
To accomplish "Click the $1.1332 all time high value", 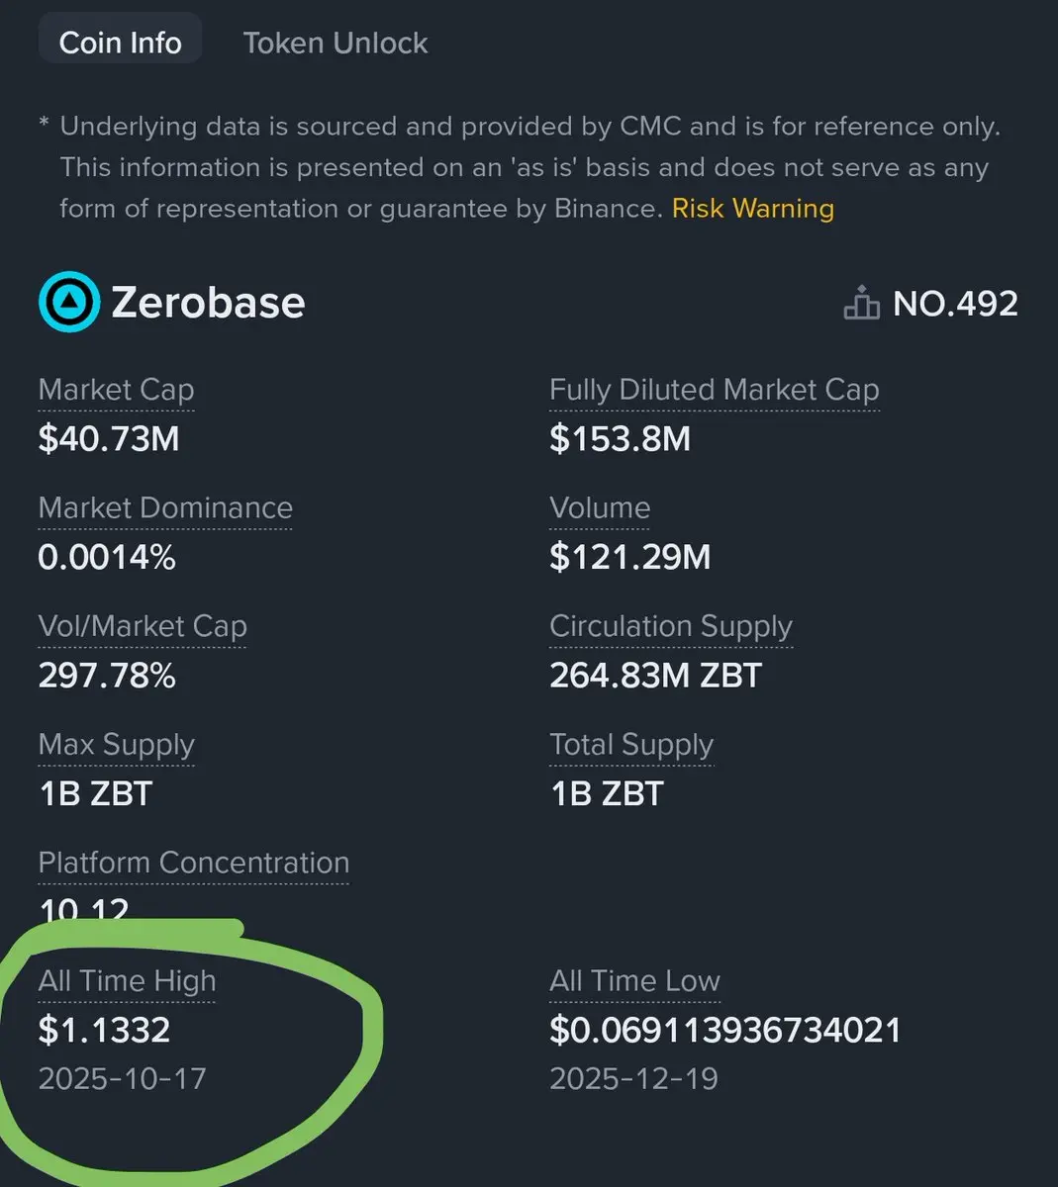I will coord(104,1030).
